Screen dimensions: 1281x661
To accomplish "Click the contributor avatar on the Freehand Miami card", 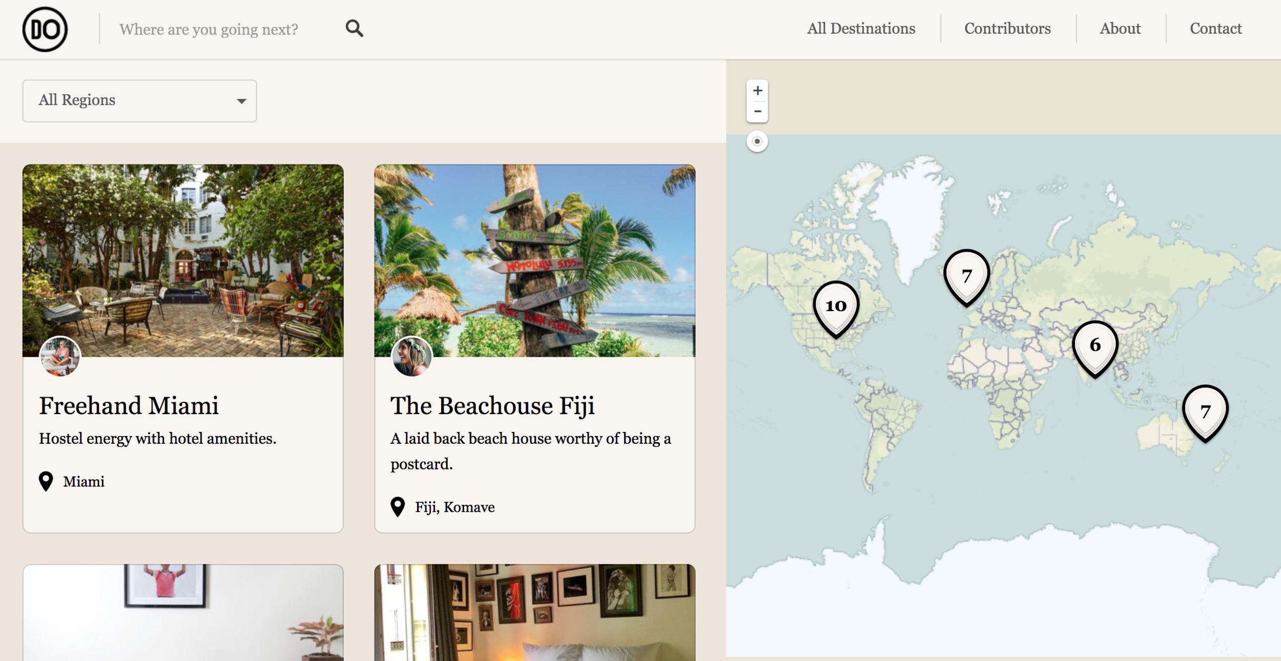I will 60,356.
